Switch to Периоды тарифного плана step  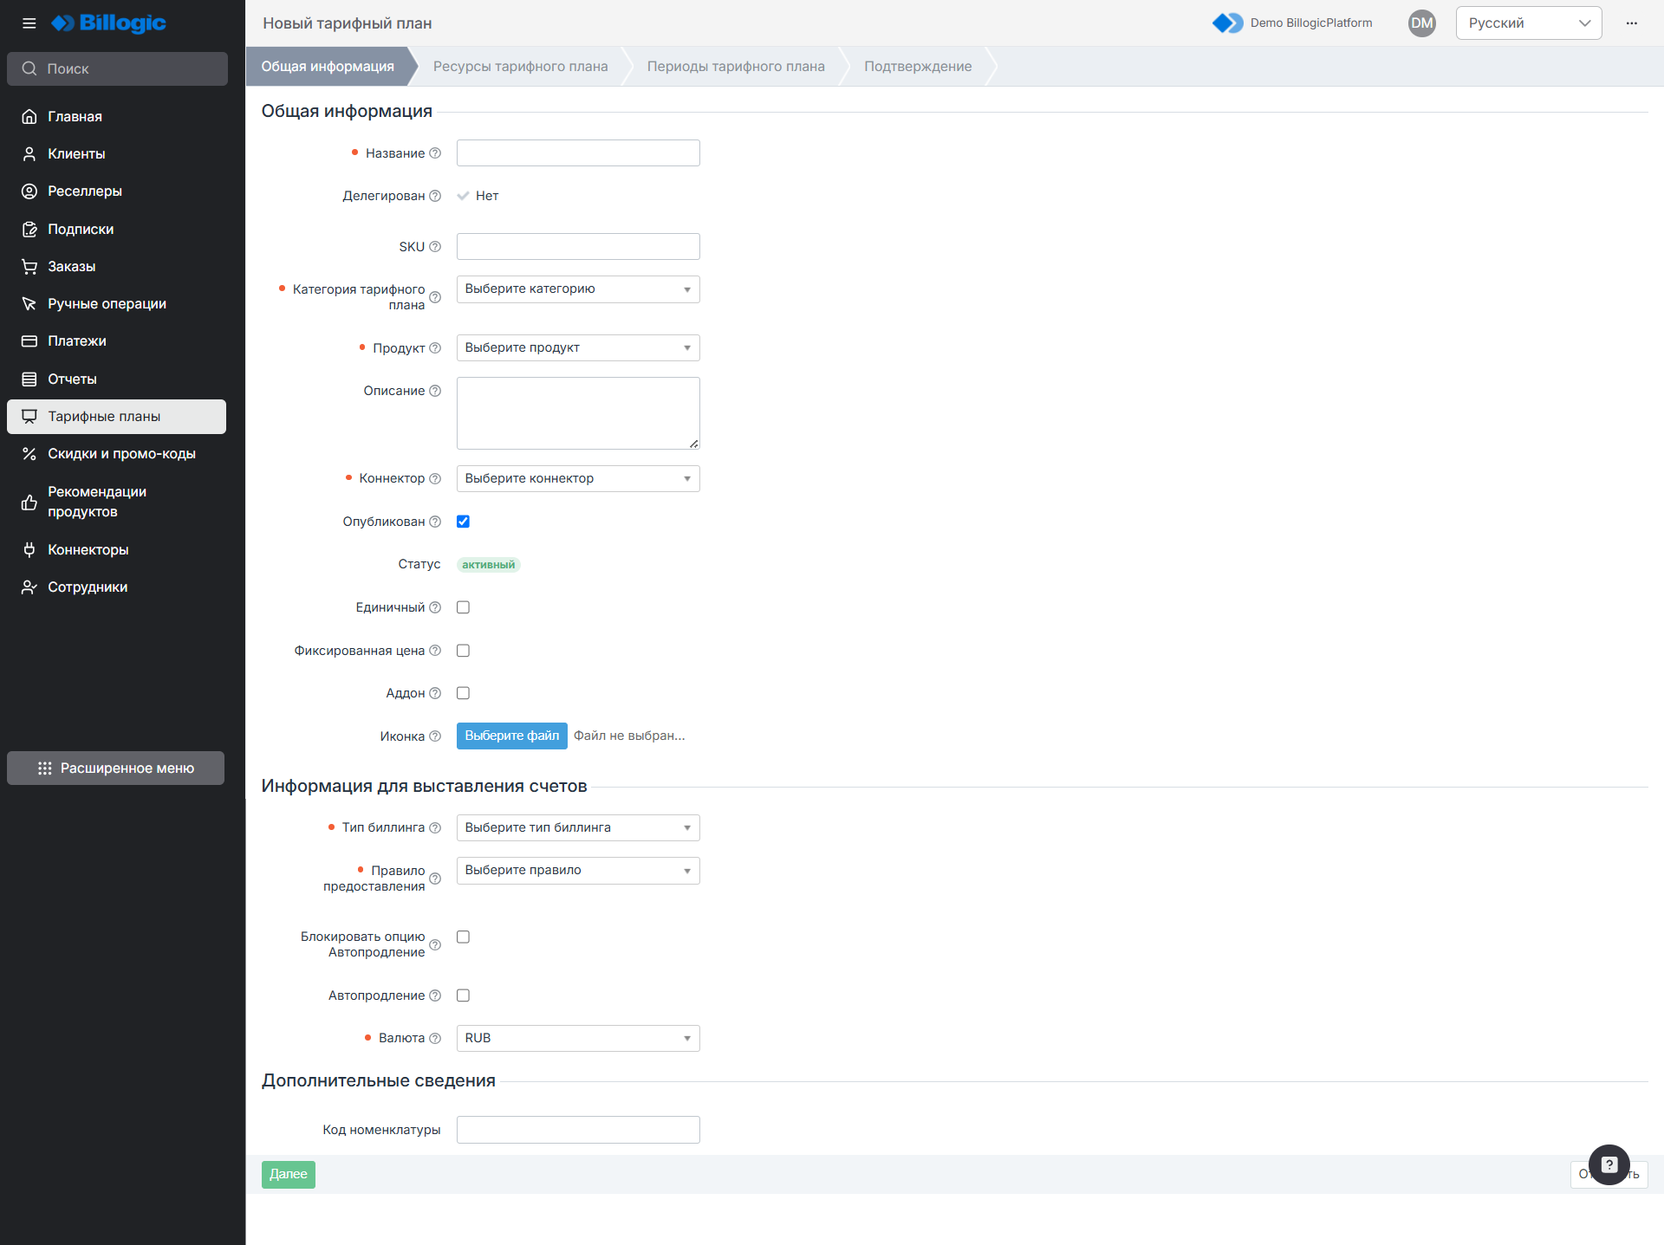click(x=735, y=67)
